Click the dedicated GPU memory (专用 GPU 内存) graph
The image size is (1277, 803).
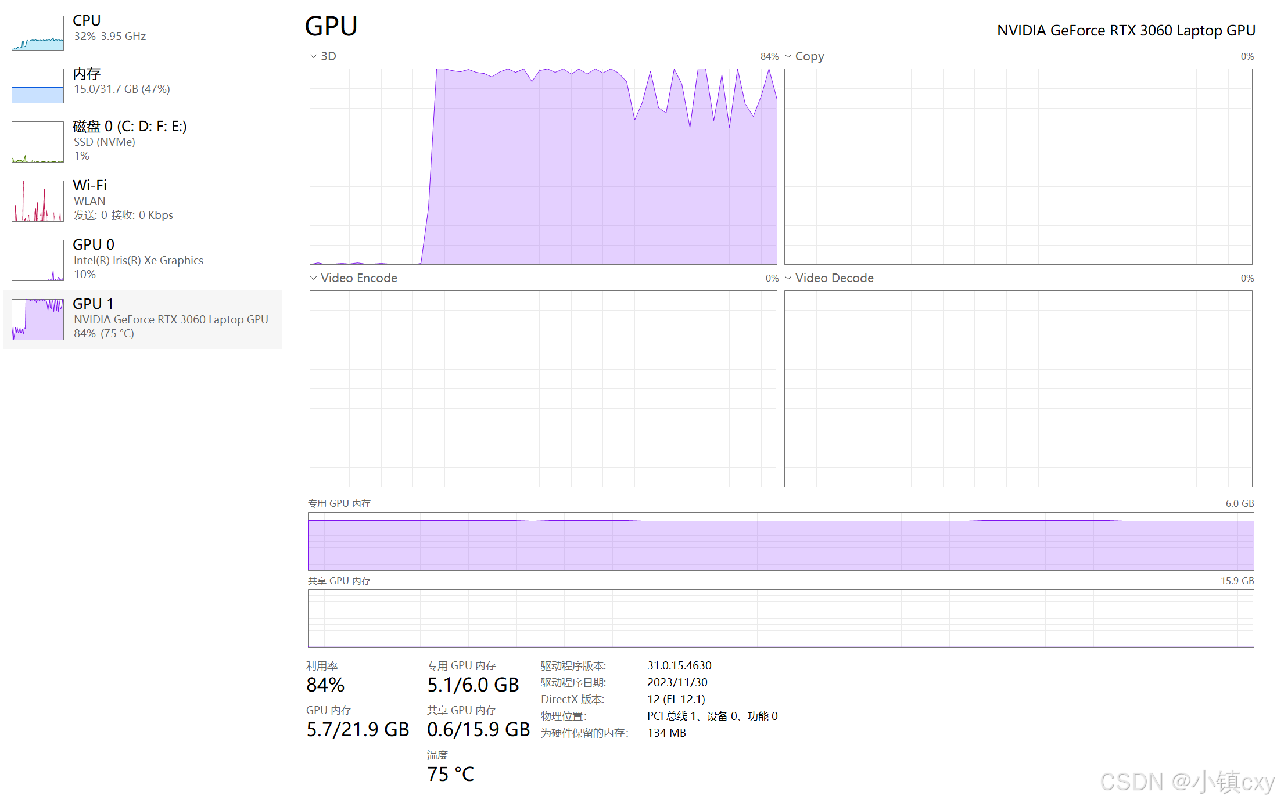coord(780,541)
